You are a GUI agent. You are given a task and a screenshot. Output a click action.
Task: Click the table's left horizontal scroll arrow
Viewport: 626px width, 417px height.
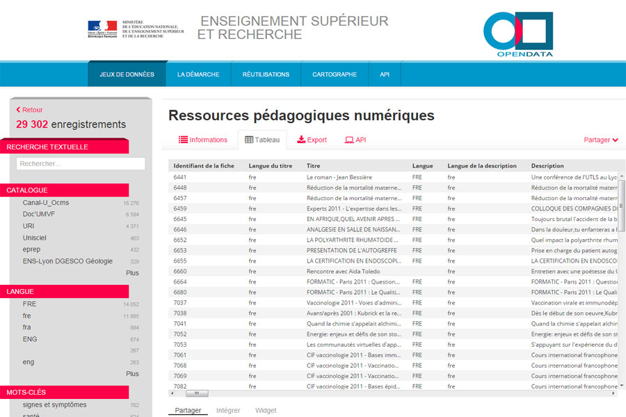click(172, 393)
